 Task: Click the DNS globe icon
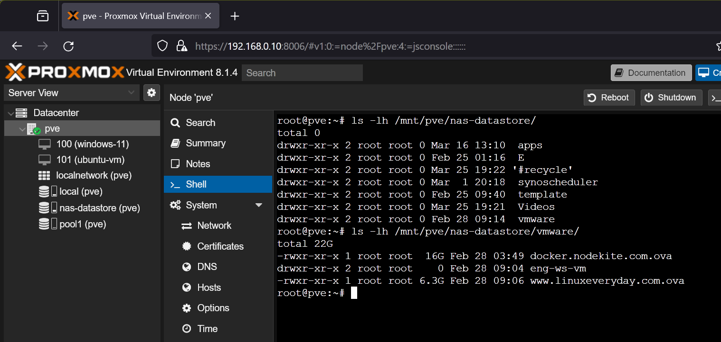point(187,267)
